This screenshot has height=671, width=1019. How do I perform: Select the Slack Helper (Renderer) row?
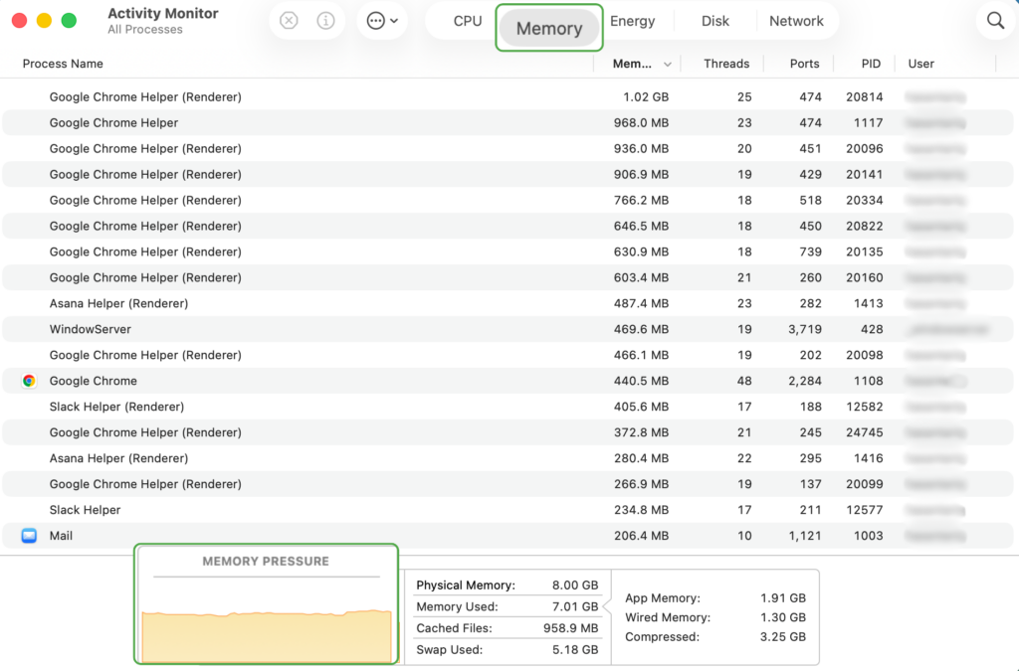[x=508, y=407]
